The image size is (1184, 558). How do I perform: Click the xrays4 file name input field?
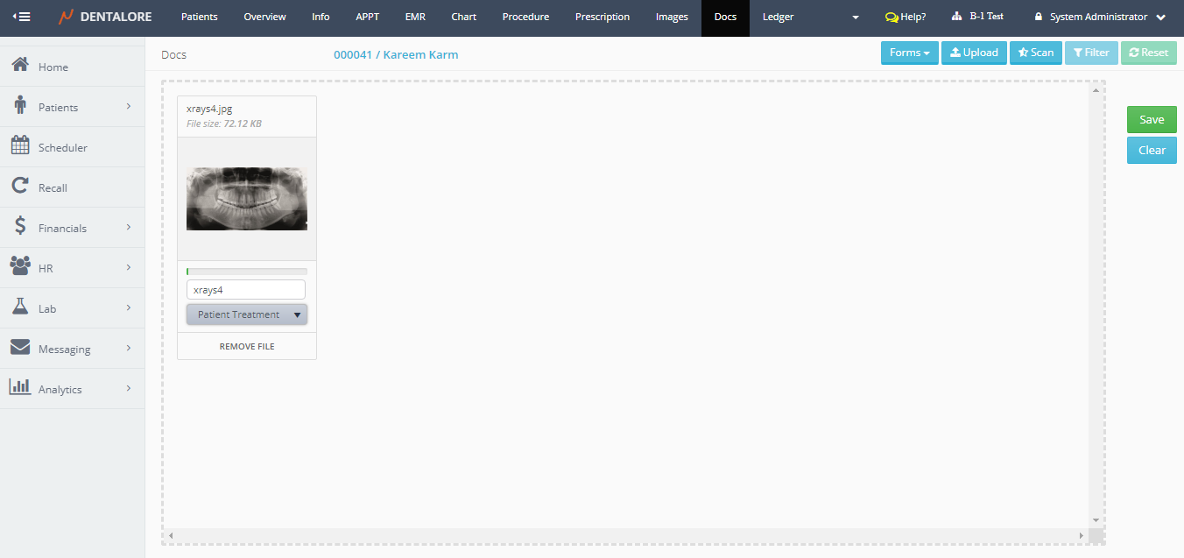pyautogui.click(x=246, y=289)
